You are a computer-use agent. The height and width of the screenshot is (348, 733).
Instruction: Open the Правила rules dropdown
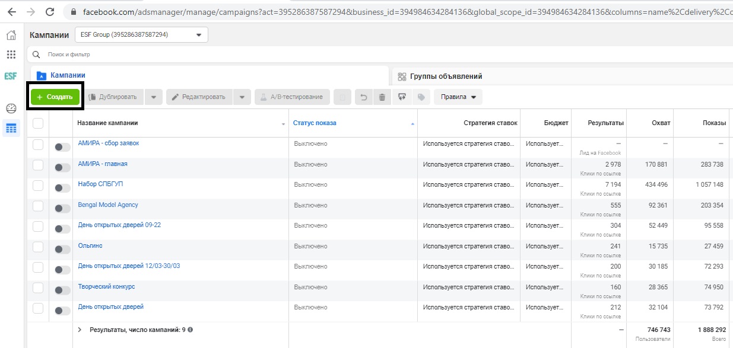pyautogui.click(x=458, y=97)
